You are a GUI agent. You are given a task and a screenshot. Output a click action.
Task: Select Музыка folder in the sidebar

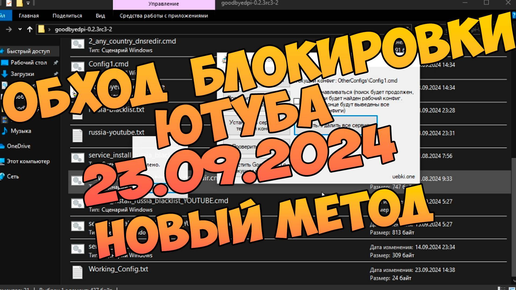pyautogui.click(x=20, y=131)
